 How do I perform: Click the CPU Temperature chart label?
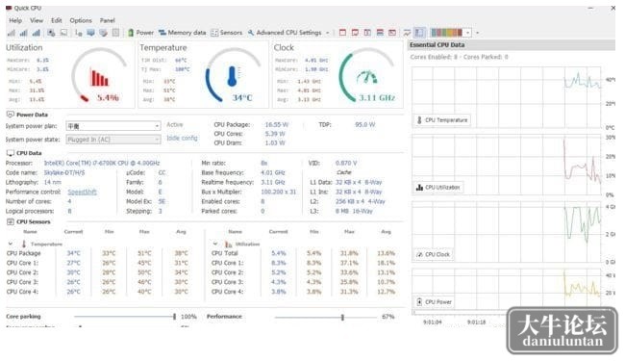point(442,120)
